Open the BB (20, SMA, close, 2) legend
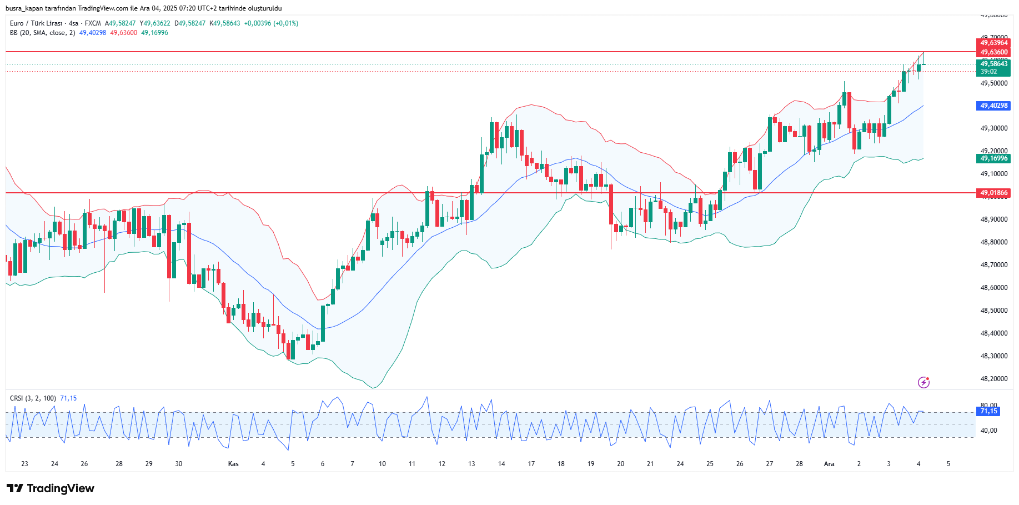The height and width of the screenshot is (505, 1019). (x=42, y=33)
